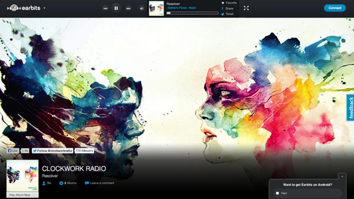354x199 pixels.
Task: Seek within the song progress bar
Action: [192, 13]
